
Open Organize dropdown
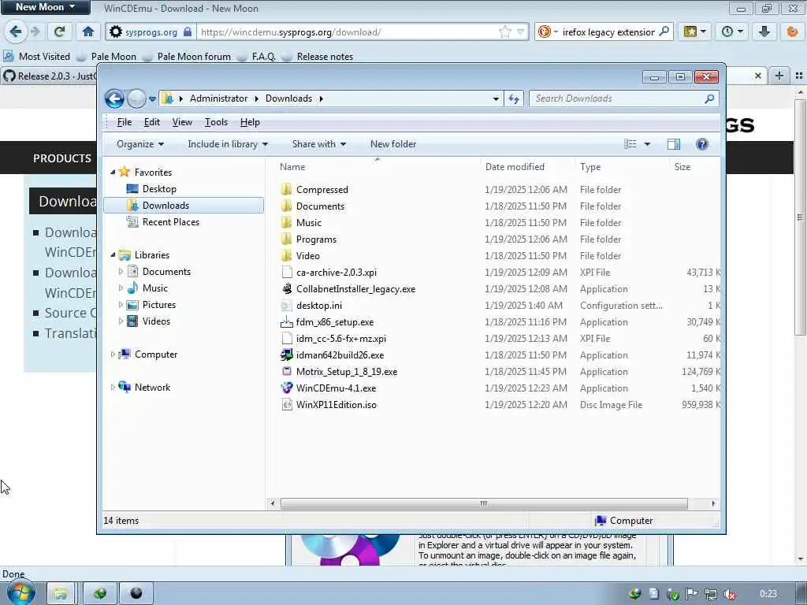point(140,144)
